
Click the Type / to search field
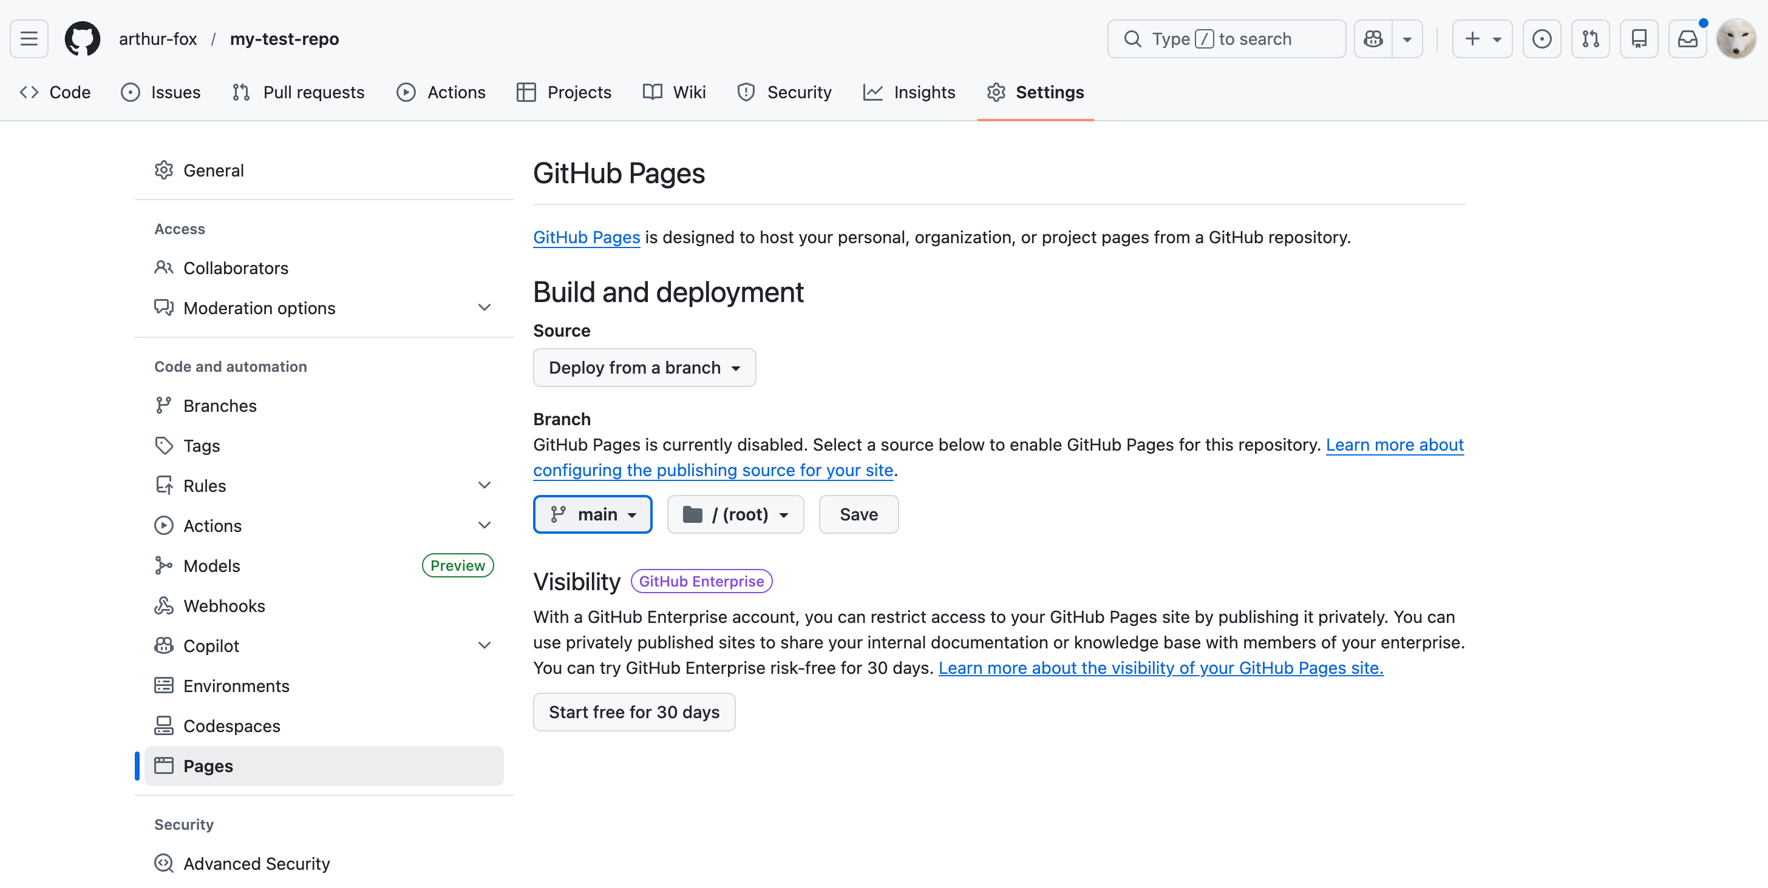click(1226, 39)
